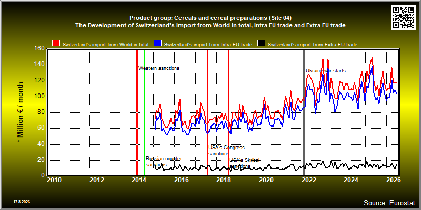This screenshot has height=210, width=421.
Task: Click the green Russian counter sanctions vertical line
Action: click(144, 112)
